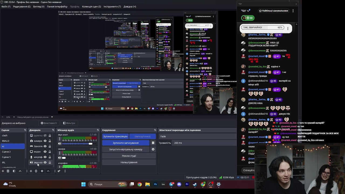The image size is (345, 194).
Task: Toggle lock on рулетка source
Action: pyautogui.click(x=50, y=136)
